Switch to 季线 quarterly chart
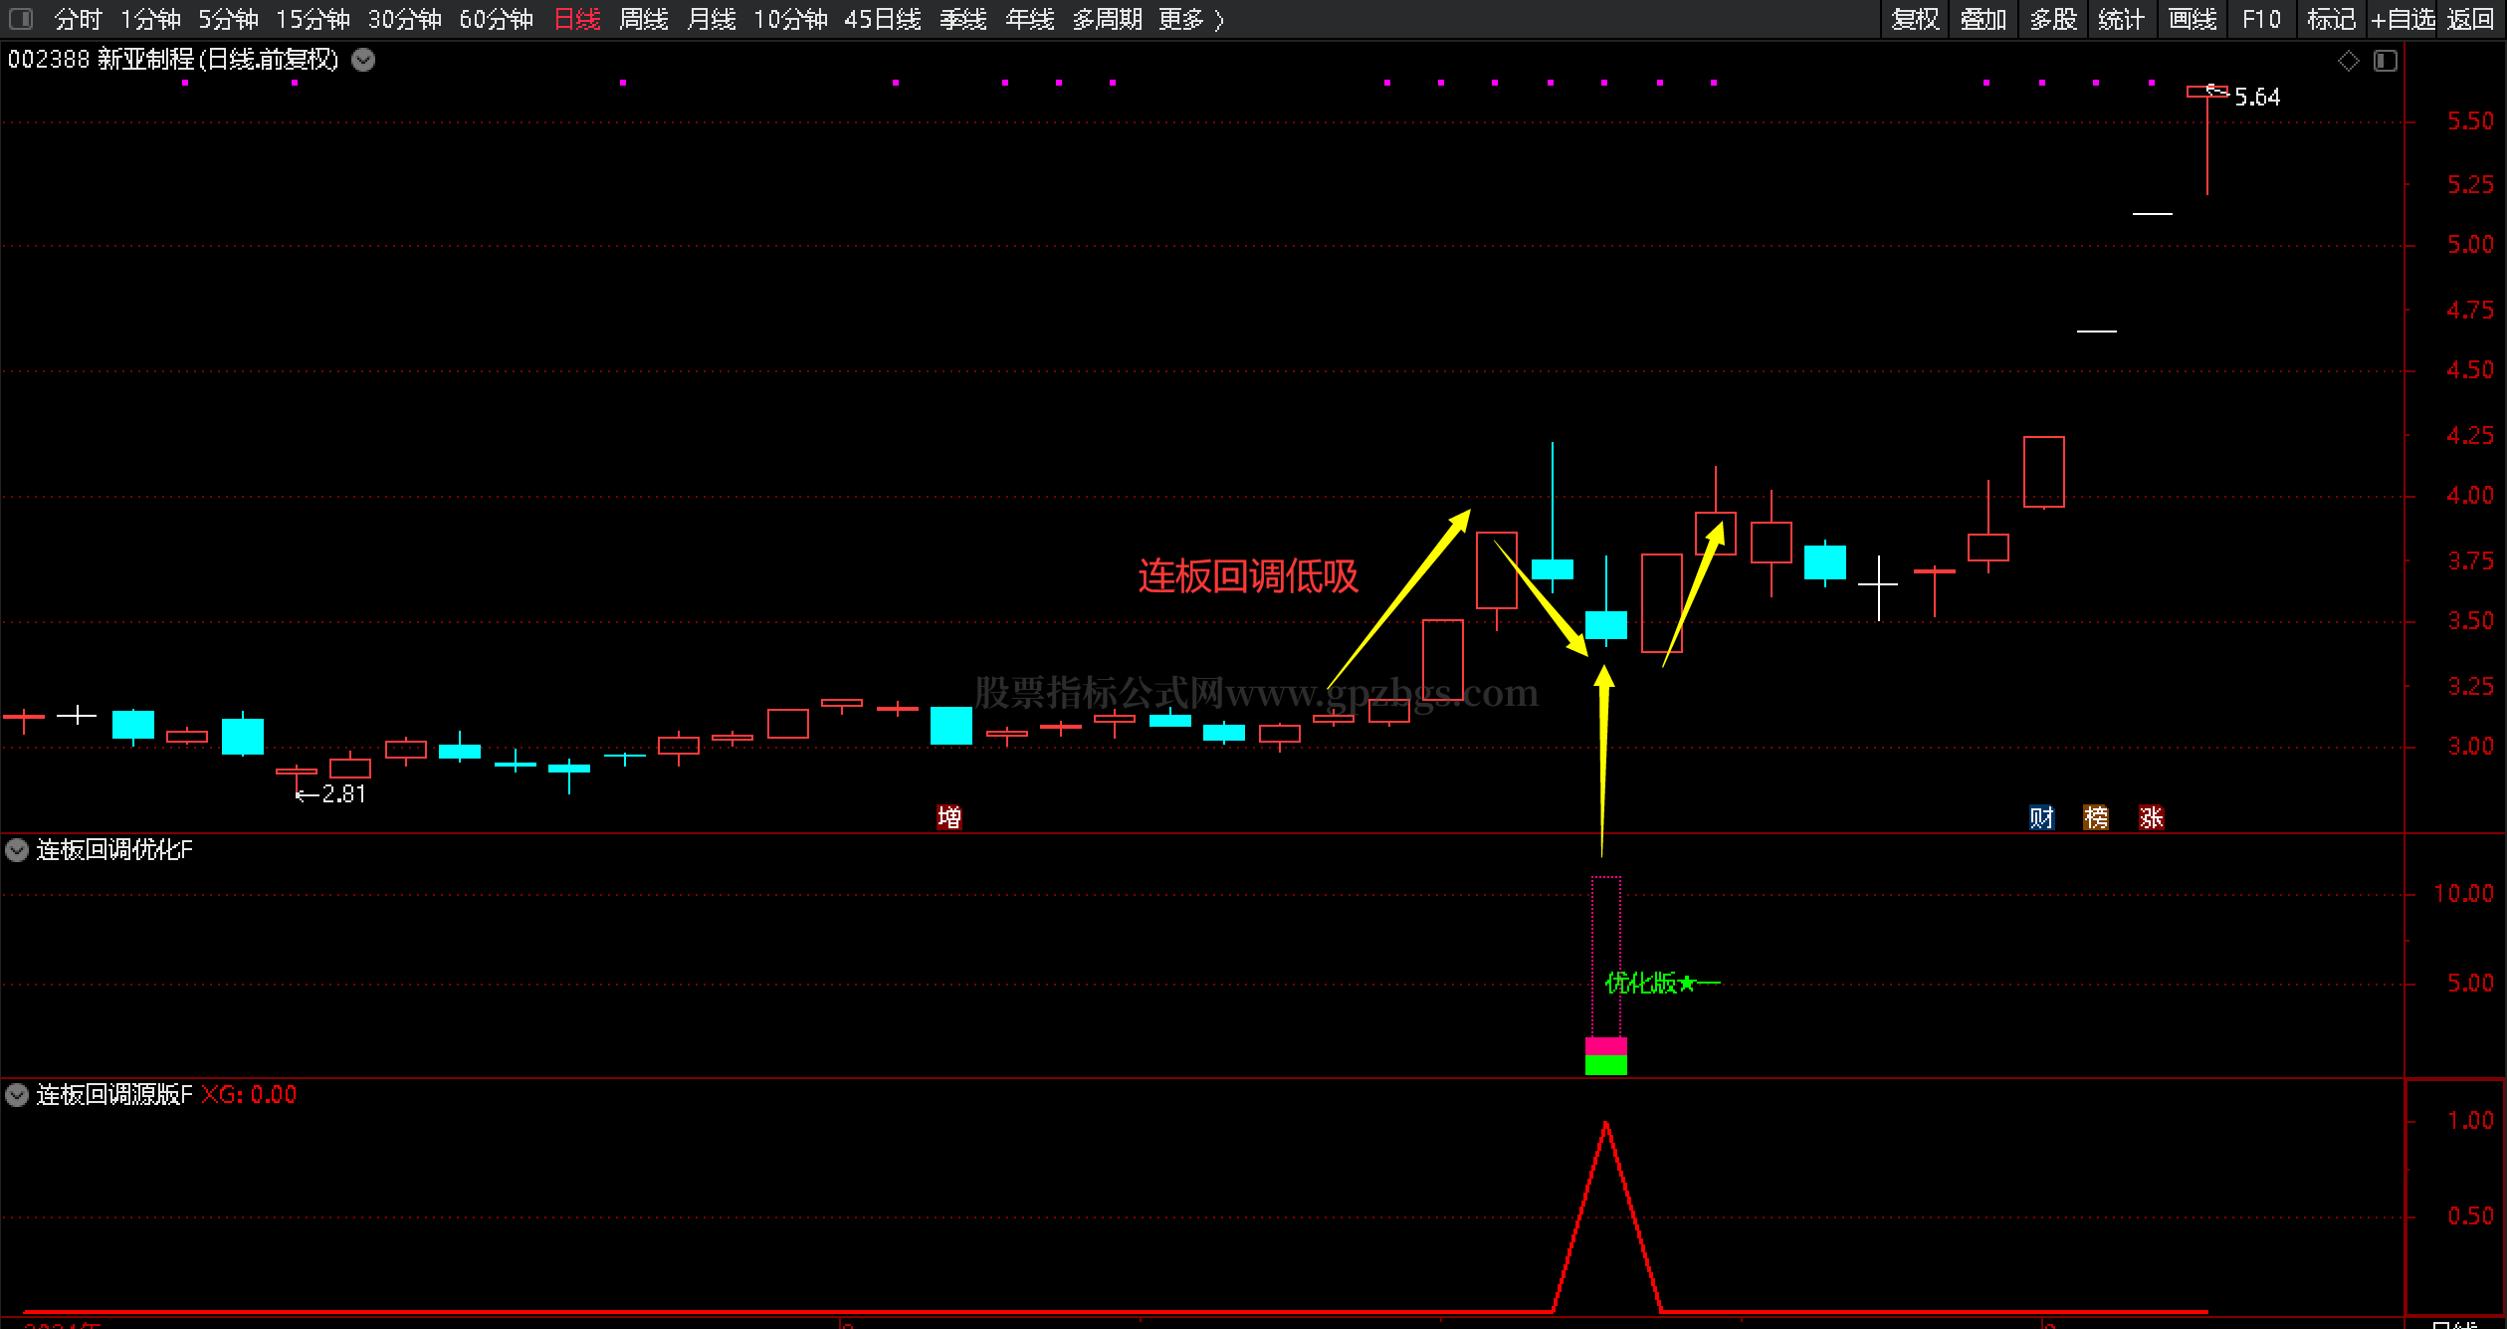The width and height of the screenshot is (2507, 1329). tap(963, 19)
